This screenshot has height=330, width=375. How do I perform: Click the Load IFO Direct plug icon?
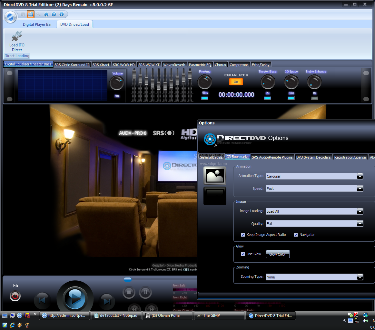pos(17,36)
